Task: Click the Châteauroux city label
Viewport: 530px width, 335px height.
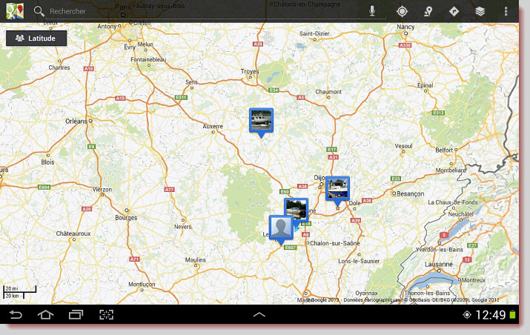Action: (73, 233)
